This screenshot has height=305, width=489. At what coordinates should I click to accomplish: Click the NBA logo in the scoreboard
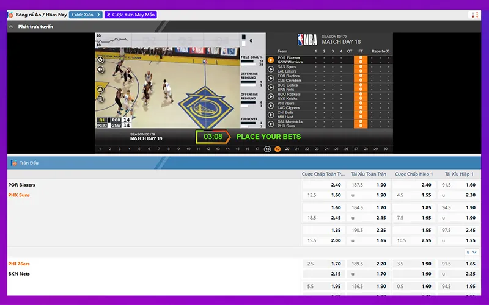tap(307, 40)
